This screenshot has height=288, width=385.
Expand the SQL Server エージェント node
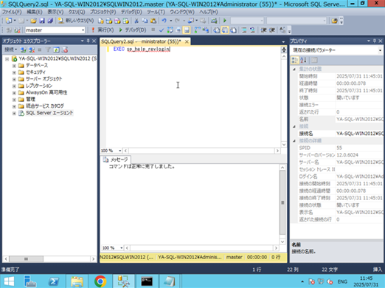coord(14,113)
